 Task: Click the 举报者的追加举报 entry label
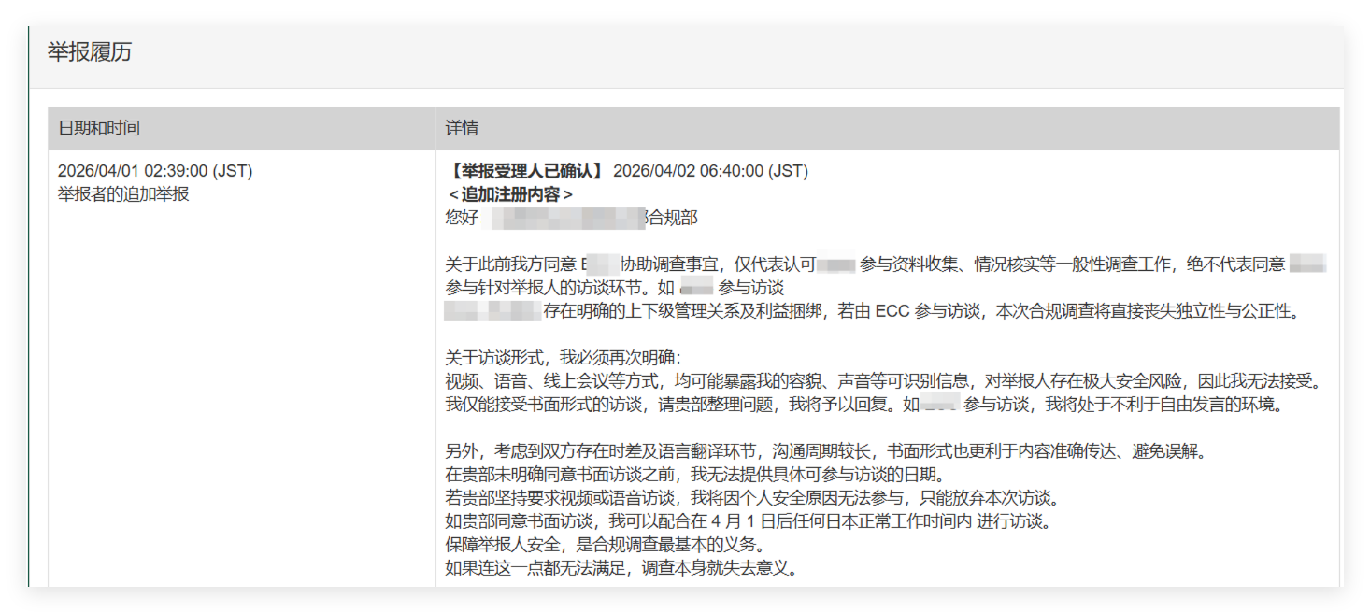(123, 194)
